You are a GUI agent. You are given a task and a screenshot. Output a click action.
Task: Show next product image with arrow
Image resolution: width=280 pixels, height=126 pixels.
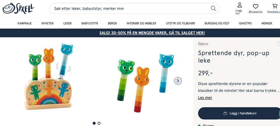[x=178, y=81]
